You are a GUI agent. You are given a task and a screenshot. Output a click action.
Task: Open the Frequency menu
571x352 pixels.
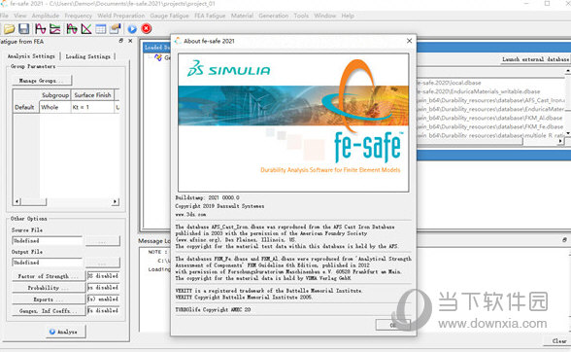[79, 16]
